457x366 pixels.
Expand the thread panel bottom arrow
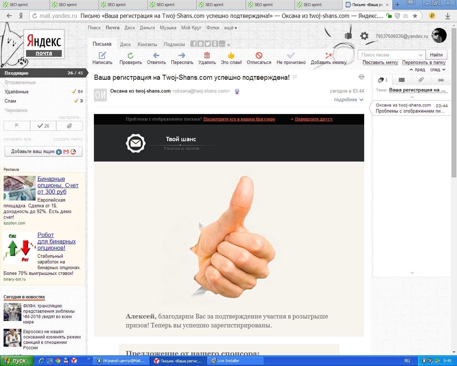tap(412, 273)
